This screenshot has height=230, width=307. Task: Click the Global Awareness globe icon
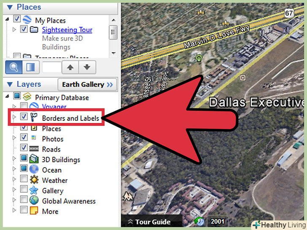point(34,200)
